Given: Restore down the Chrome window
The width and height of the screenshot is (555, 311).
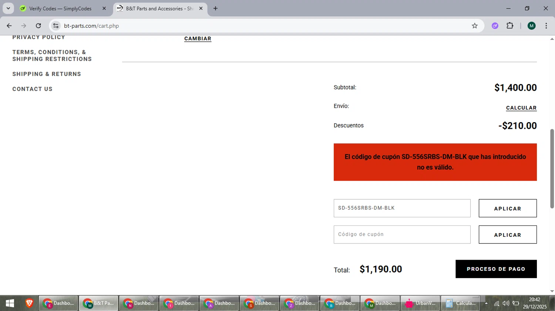Looking at the screenshot, I should click(527, 8).
